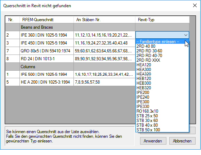Select IPE330 from the type list

click(162, 107)
